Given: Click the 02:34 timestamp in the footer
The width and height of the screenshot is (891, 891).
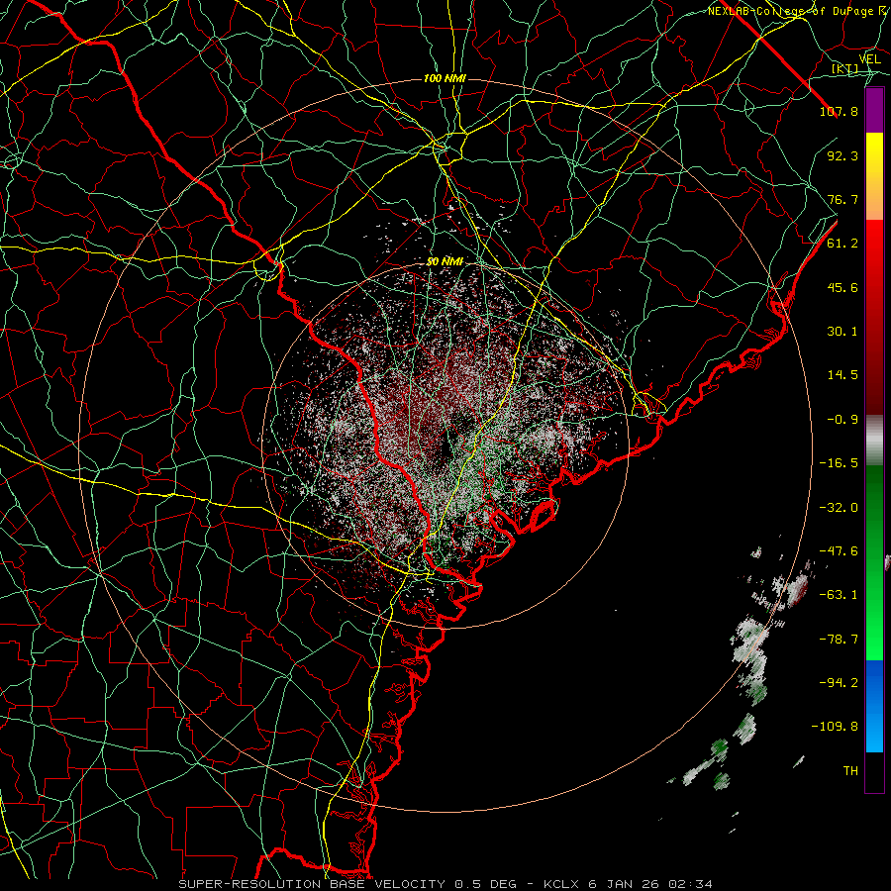Looking at the screenshot, I should coord(690,884).
